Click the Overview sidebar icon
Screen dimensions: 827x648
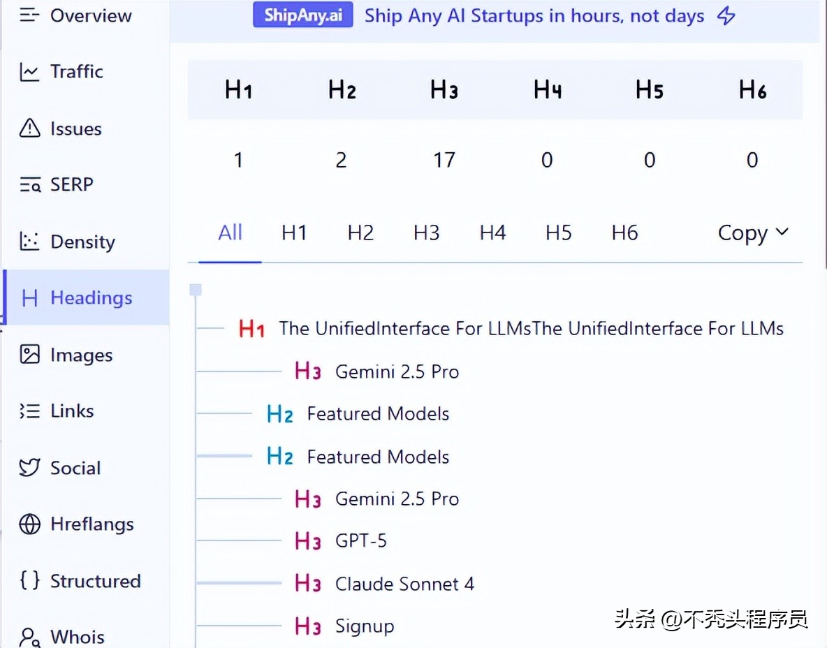(29, 15)
